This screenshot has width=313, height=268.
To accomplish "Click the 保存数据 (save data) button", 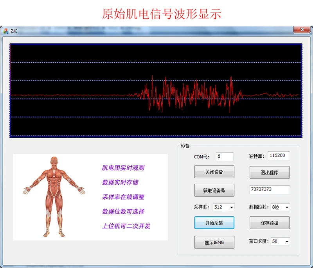I will (269, 222).
